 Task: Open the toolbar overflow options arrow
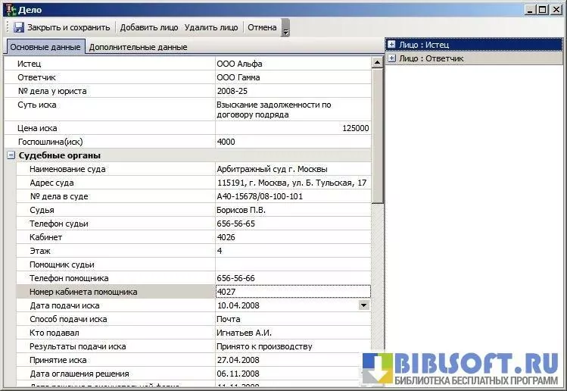tap(285, 31)
